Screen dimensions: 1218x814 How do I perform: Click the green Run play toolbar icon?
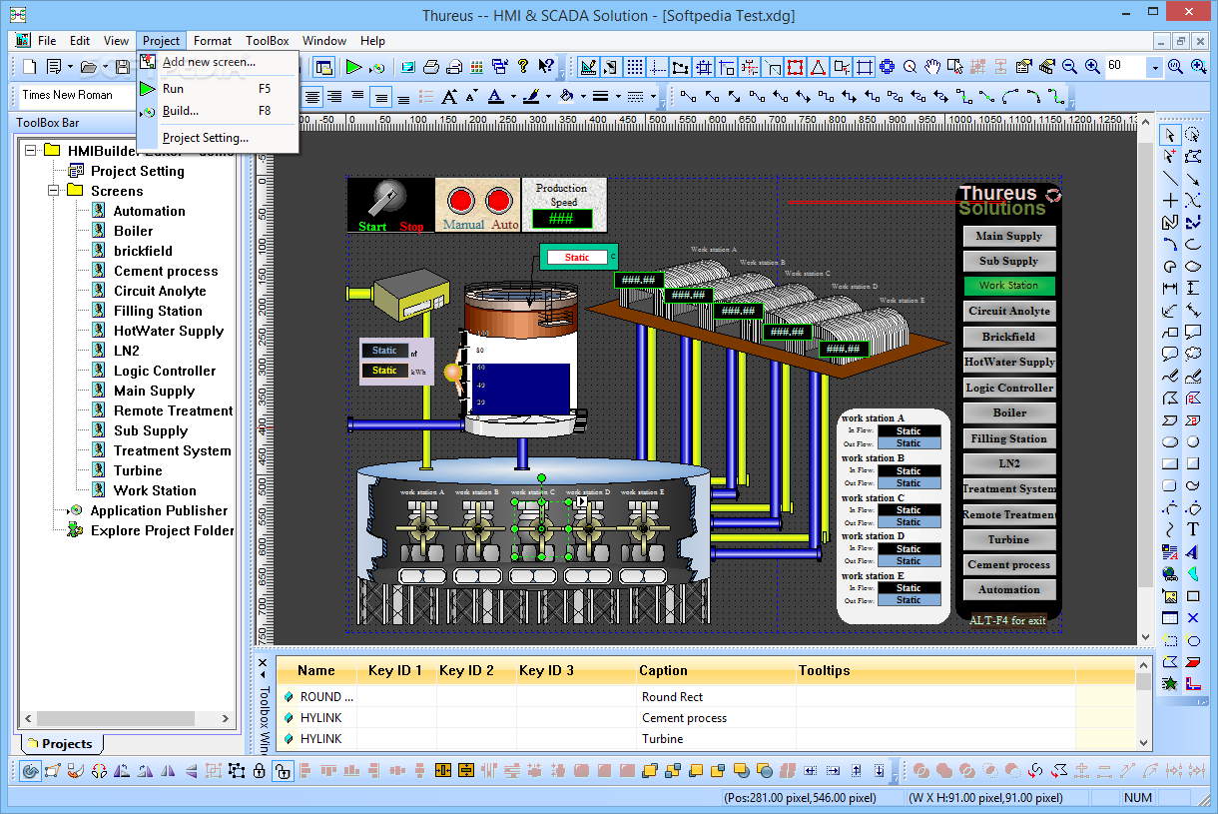pyautogui.click(x=353, y=67)
